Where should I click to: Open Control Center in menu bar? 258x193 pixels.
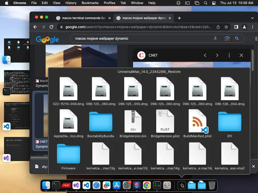click(214, 3)
